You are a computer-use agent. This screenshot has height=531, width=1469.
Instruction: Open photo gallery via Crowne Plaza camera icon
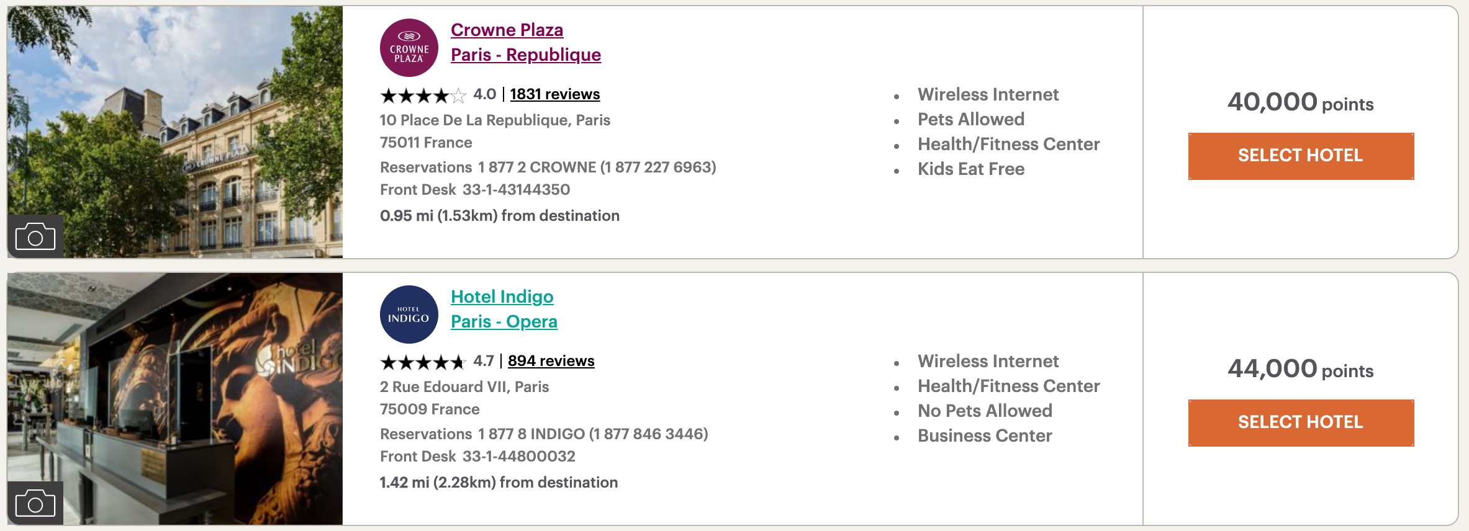35,236
